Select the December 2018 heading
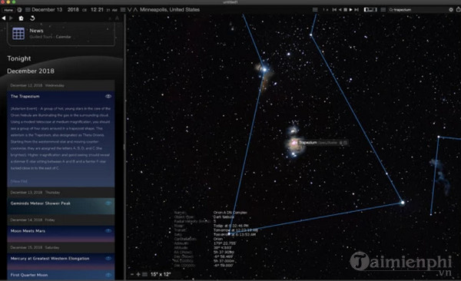 31,71
